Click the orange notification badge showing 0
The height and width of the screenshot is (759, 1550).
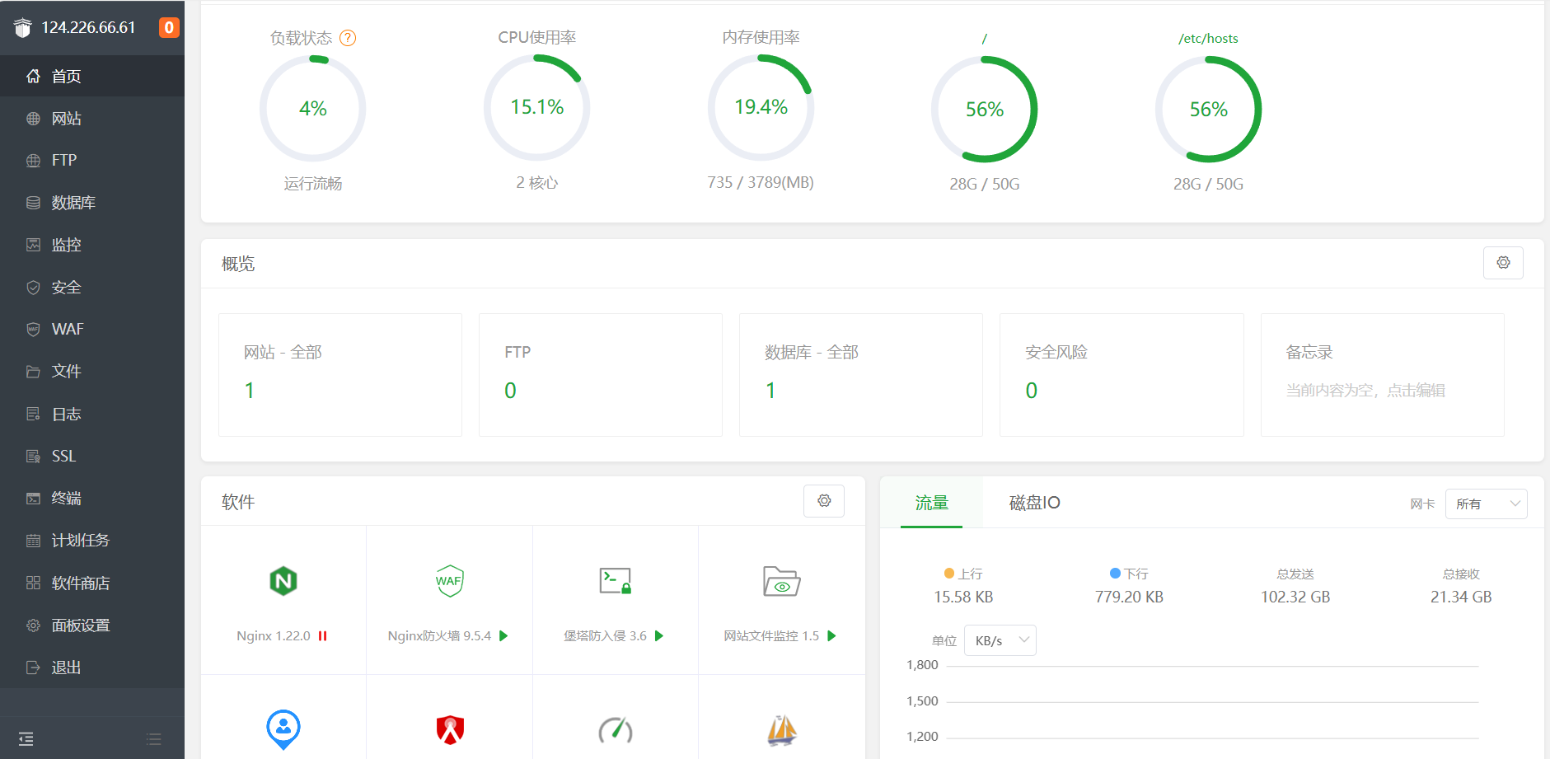(x=169, y=27)
